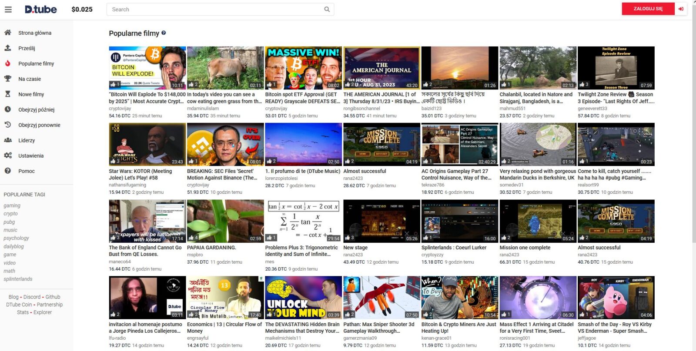Click the hourglass icon beside Nowe filmy
Image resolution: width=696 pixels, height=351 pixels.
coord(7,94)
